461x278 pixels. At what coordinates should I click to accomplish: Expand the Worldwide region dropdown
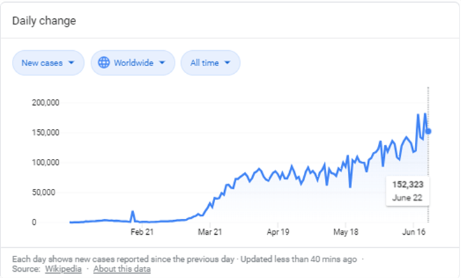[133, 63]
